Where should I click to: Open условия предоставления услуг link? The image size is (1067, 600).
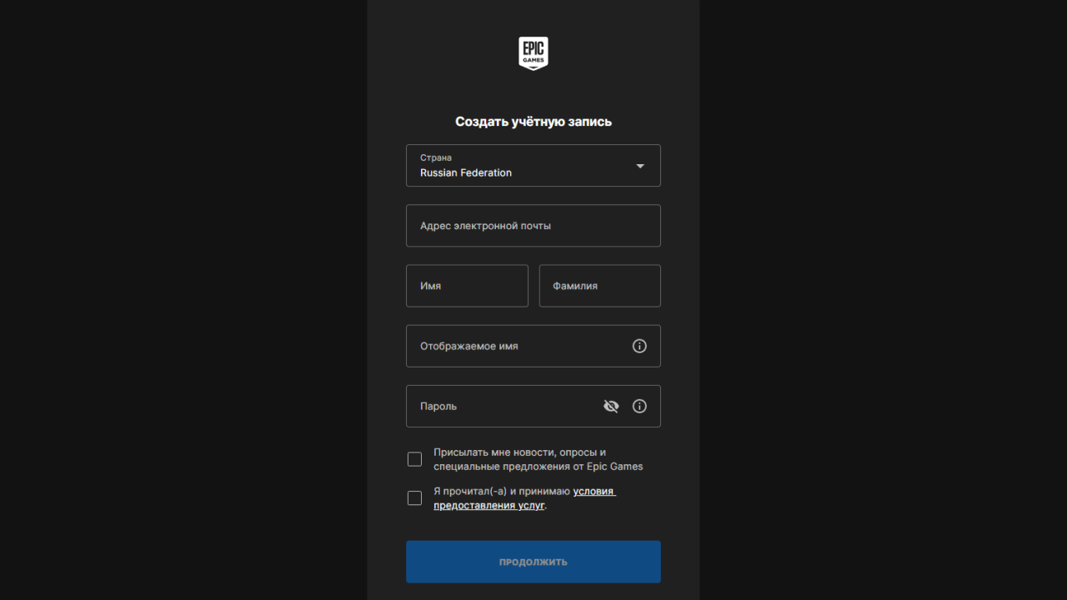pyautogui.click(x=524, y=498)
